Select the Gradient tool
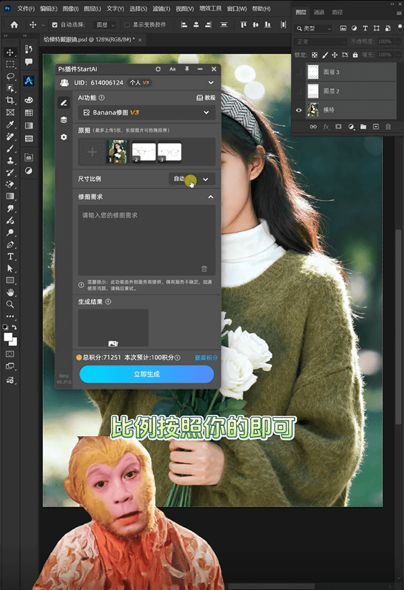404x590 pixels. point(10,196)
